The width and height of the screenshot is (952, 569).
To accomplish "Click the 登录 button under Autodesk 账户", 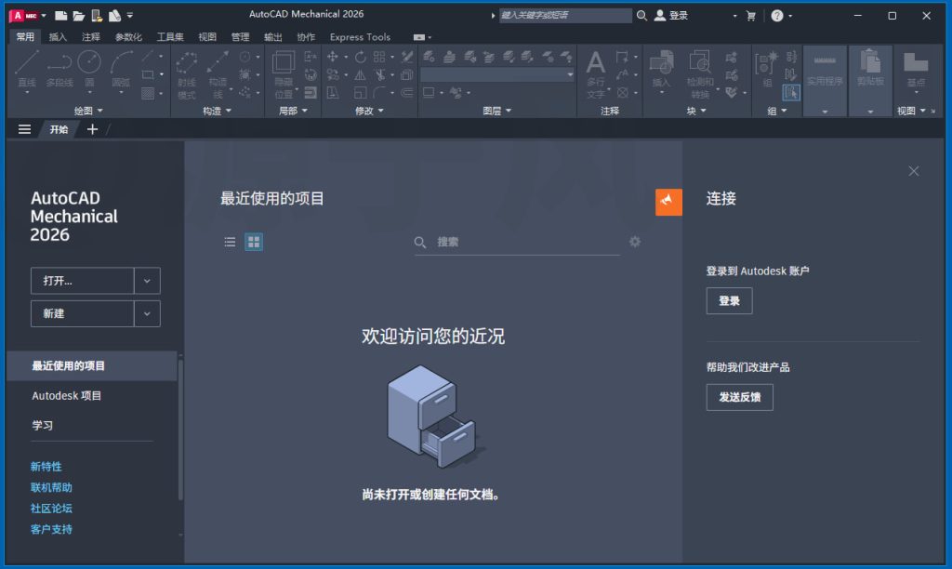I will click(x=729, y=300).
